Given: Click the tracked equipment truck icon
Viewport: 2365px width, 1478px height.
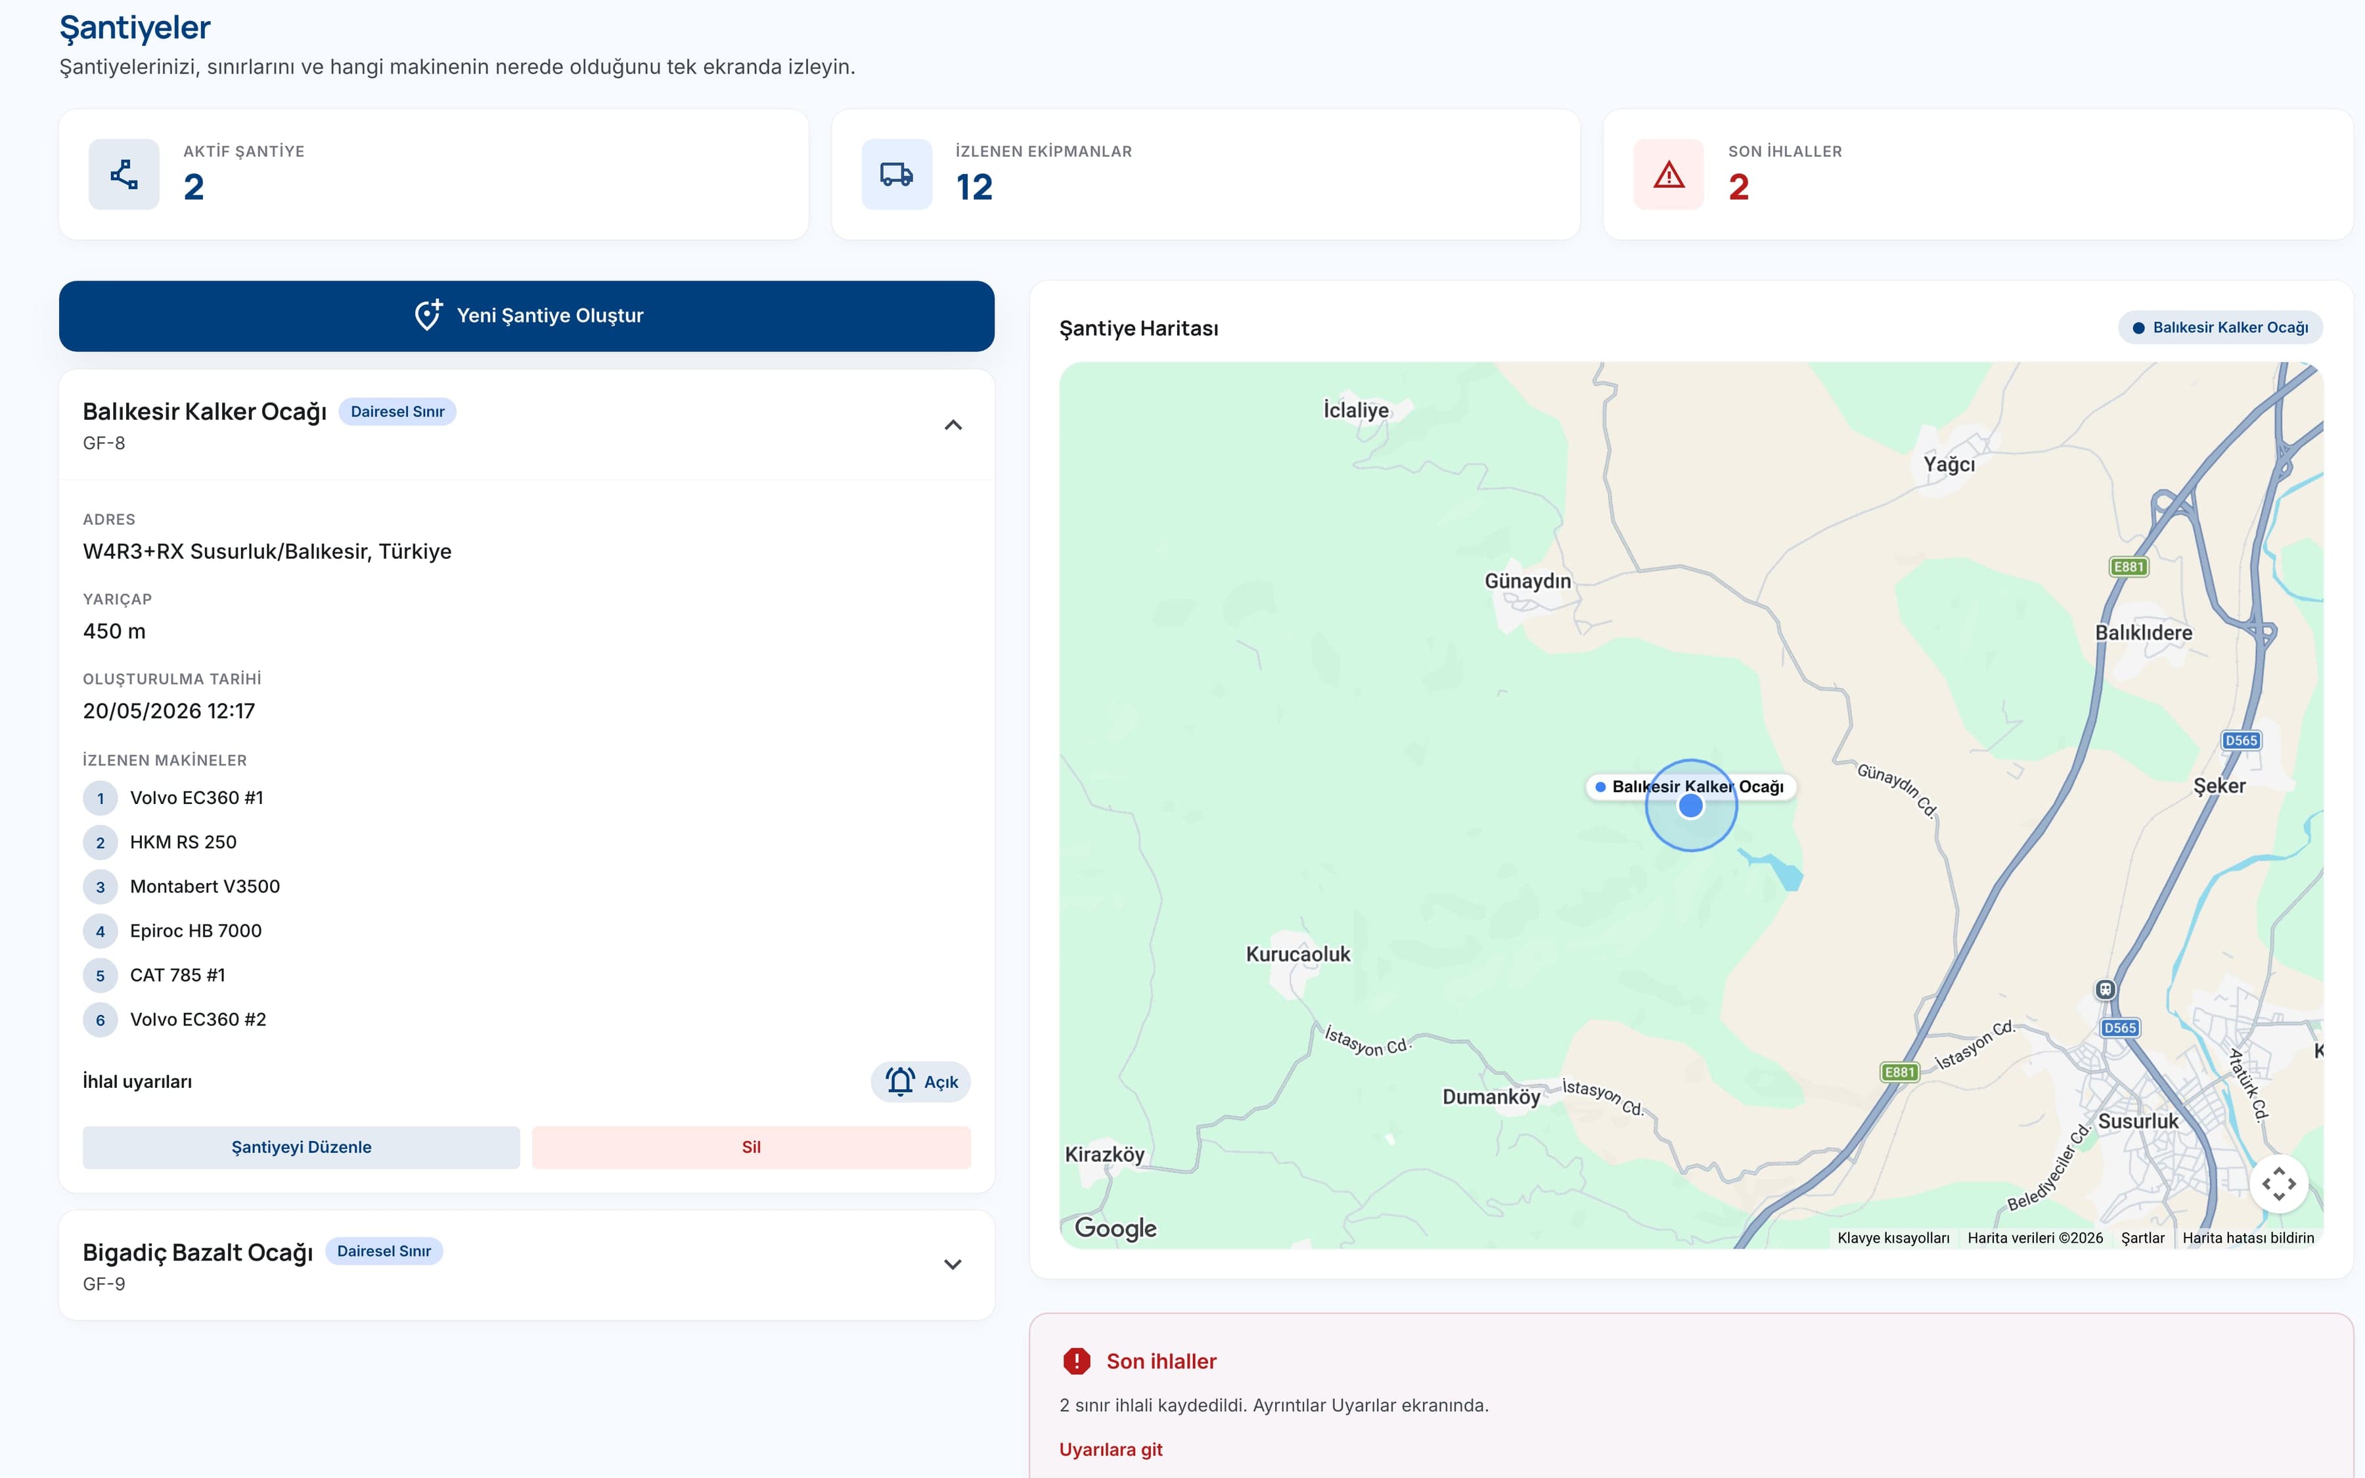Looking at the screenshot, I should pos(896,174).
